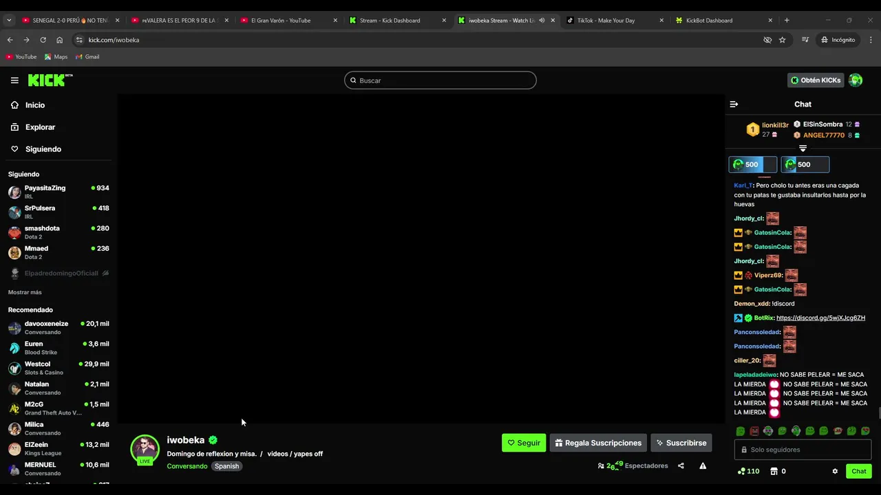Switch to KickBot Dashboard tab

723,21
